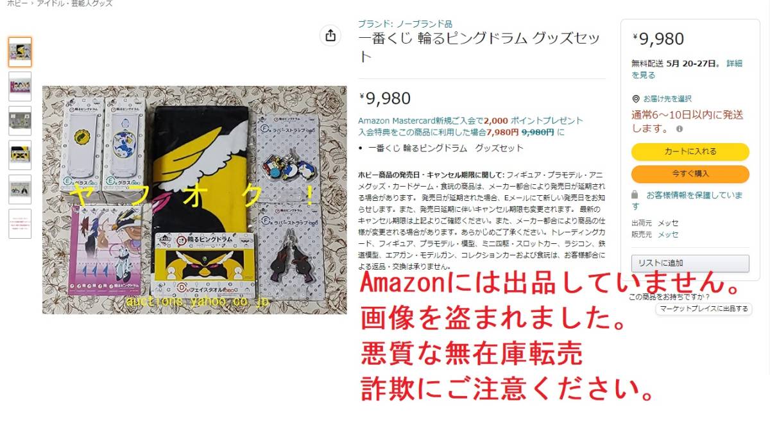Select the third product thumbnail
The width and height of the screenshot is (770, 423).
point(20,121)
